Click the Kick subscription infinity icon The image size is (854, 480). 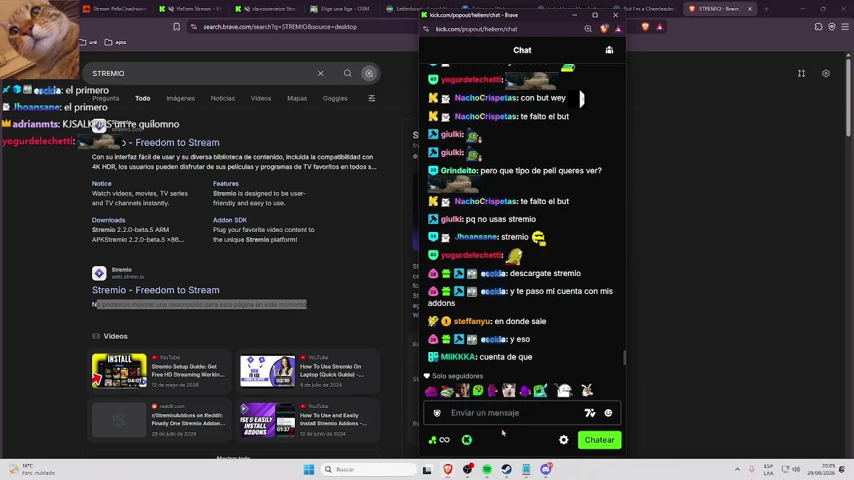(444, 440)
